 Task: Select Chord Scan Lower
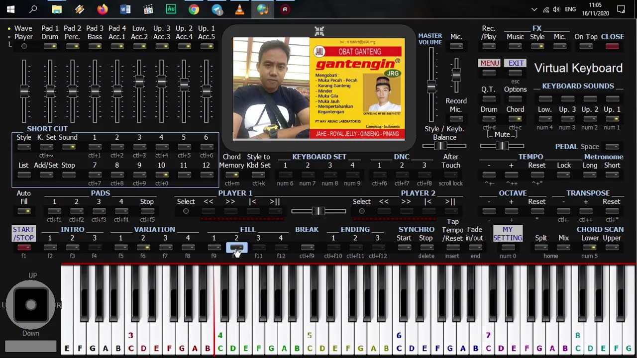pos(590,248)
